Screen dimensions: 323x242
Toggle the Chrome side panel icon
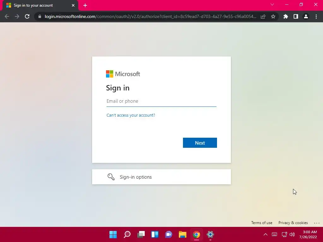click(296, 16)
